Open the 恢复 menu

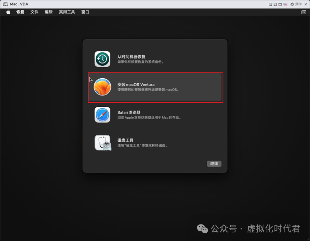pos(20,12)
